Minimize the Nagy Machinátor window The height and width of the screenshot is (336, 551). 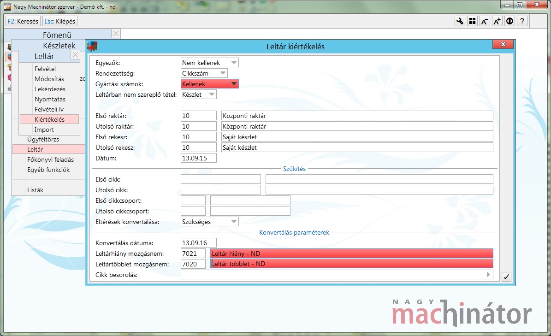(507, 5)
